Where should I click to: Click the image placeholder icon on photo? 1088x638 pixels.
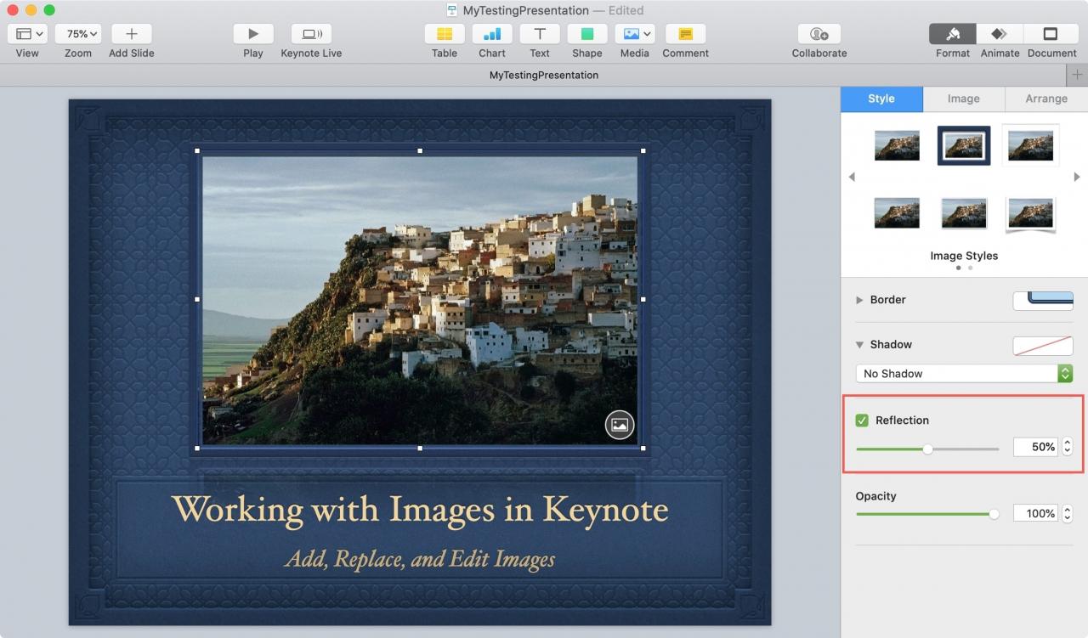tap(620, 425)
